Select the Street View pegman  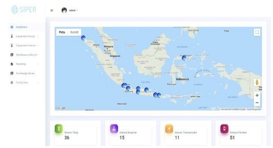257,82
